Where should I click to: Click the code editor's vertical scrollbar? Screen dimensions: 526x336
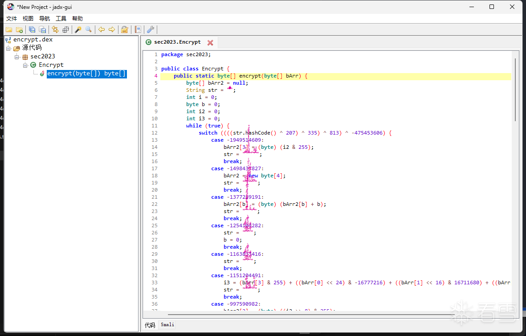(515, 89)
